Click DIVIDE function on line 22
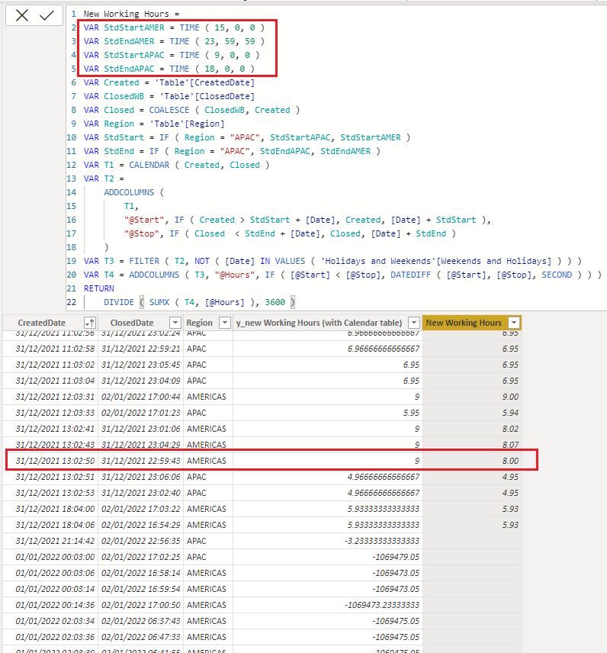This screenshot has width=607, height=653. pyautogui.click(x=119, y=302)
